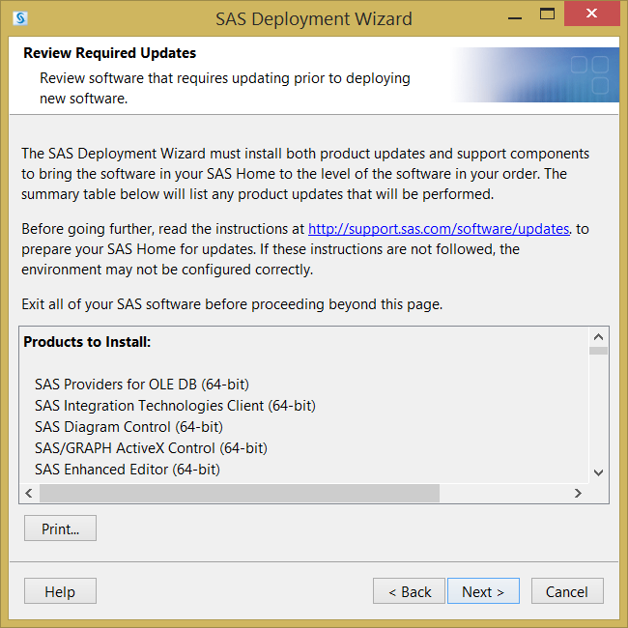Click the scroll right arrow in products list
Viewport: 628px width, 628px height.
tap(578, 493)
